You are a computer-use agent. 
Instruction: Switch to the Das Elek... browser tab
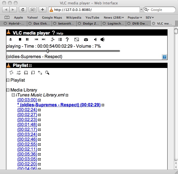[39, 24]
